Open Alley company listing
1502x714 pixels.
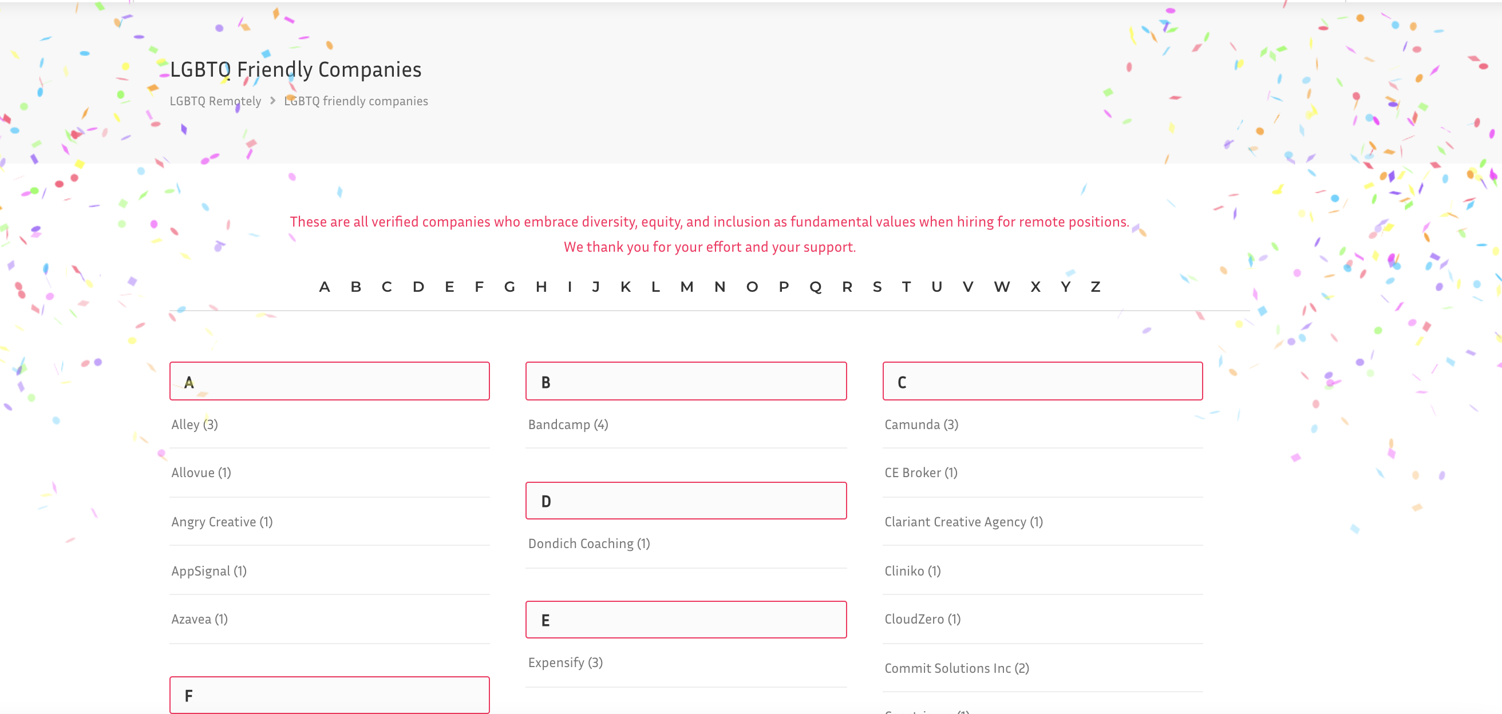(194, 425)
